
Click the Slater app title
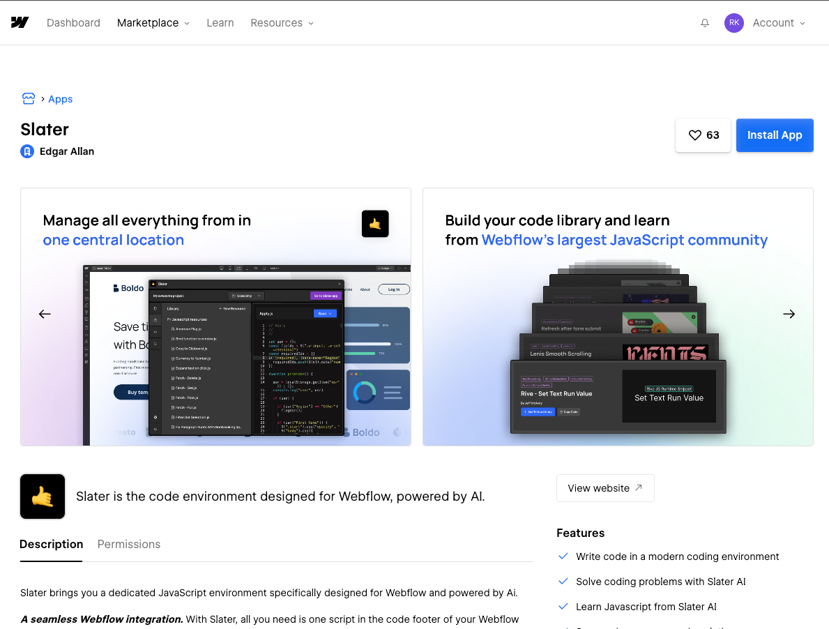45,130
